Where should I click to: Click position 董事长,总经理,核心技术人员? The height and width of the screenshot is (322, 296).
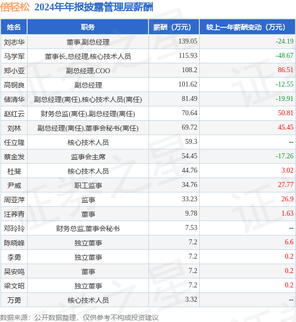tap(88, 56)
